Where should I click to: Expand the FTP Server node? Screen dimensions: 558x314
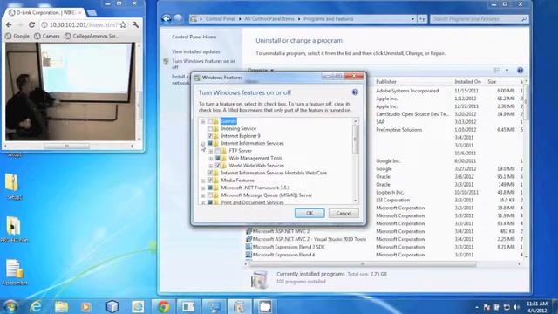(211, 151)
